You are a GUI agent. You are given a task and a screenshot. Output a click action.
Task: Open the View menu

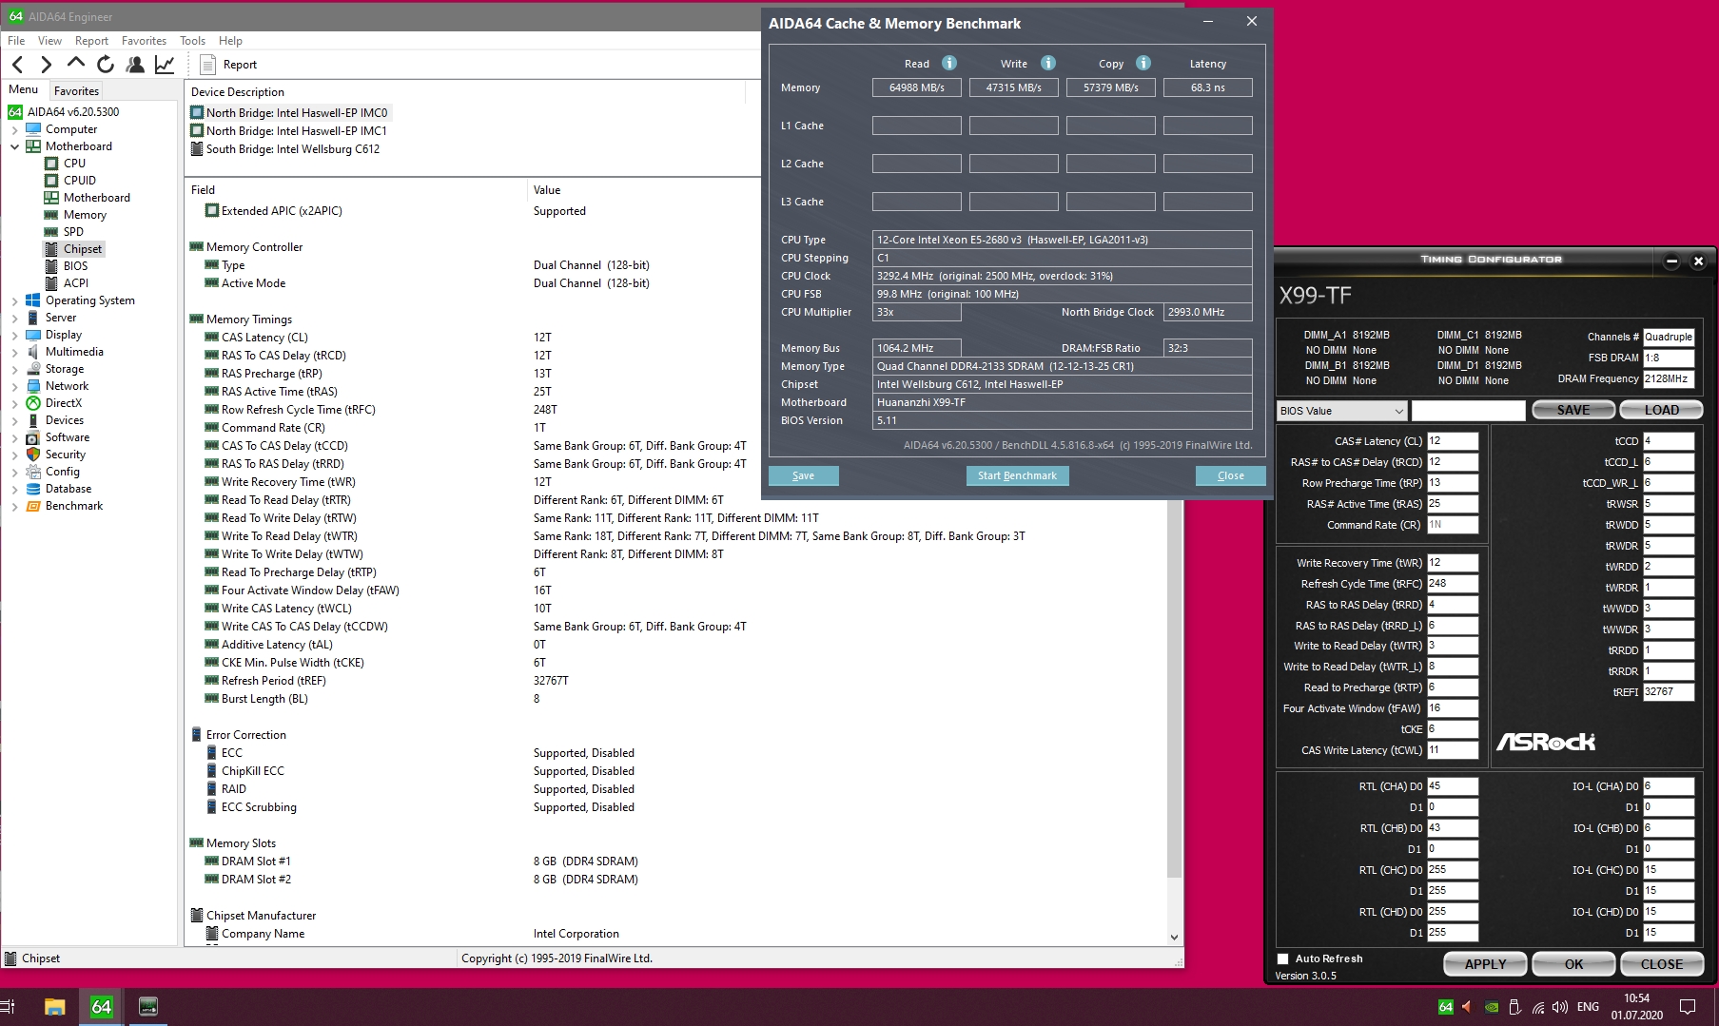(49, 41)
